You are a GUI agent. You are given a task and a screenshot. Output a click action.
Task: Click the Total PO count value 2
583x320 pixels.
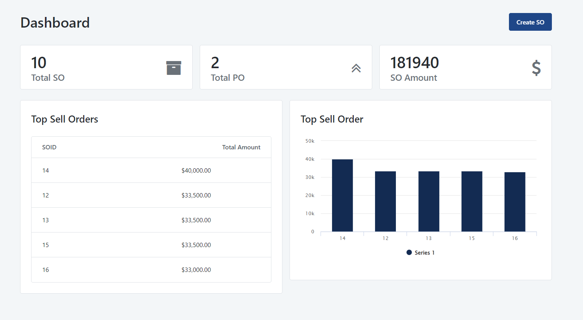pos(214,62)
